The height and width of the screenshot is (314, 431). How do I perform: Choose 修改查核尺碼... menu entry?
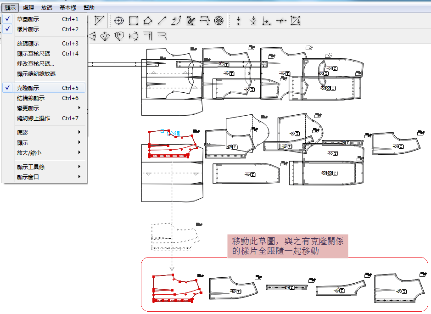coord(35,63)
